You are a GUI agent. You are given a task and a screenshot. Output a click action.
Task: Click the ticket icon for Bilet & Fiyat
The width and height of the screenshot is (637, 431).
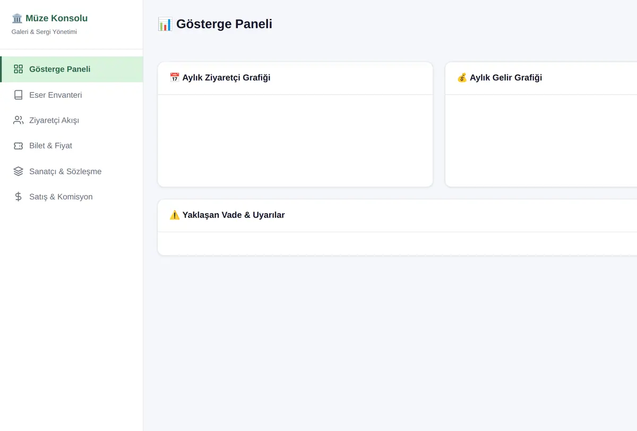18,146
